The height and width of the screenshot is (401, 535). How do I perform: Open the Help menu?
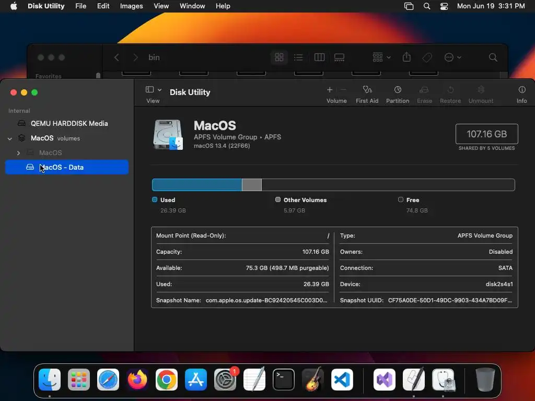point(223,6)
